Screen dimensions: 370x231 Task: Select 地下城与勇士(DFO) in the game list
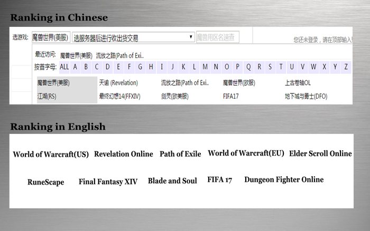(306, 97)
